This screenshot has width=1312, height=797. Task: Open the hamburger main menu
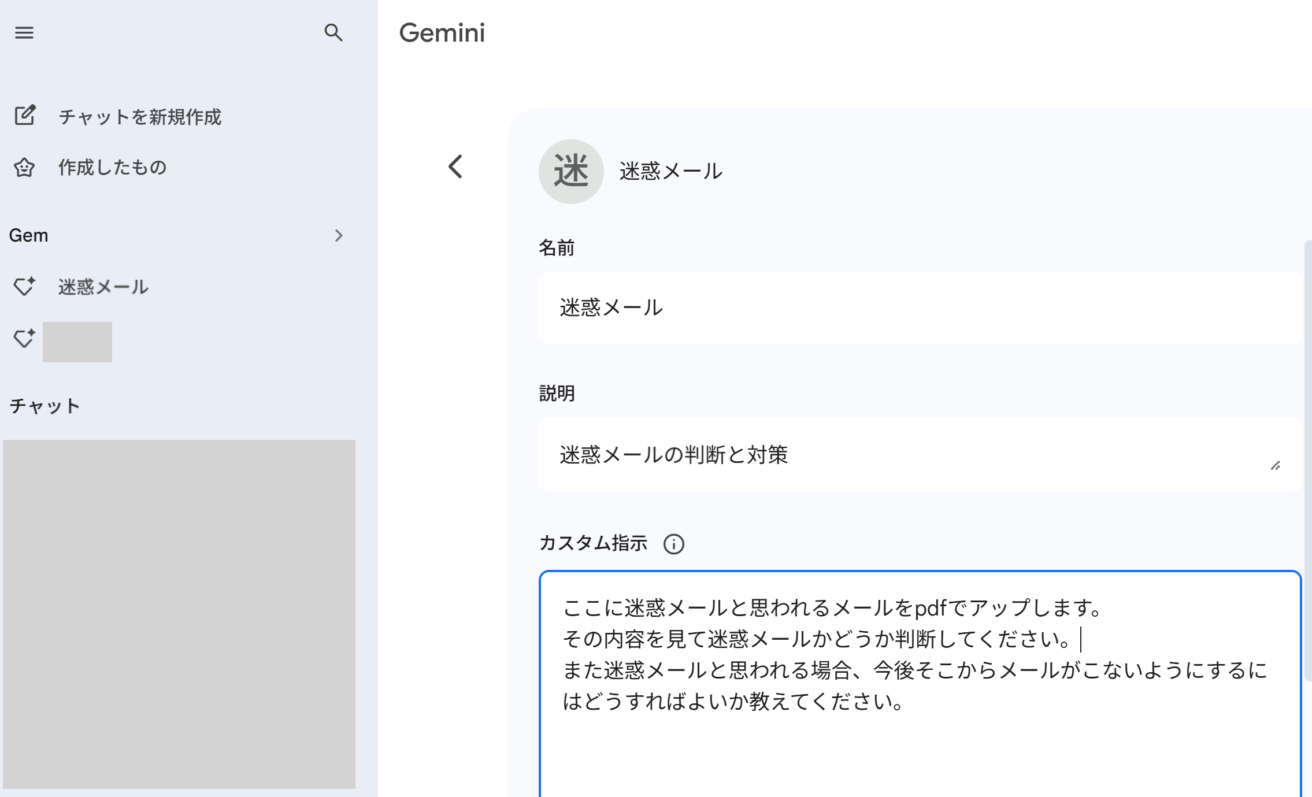[24, 33]
